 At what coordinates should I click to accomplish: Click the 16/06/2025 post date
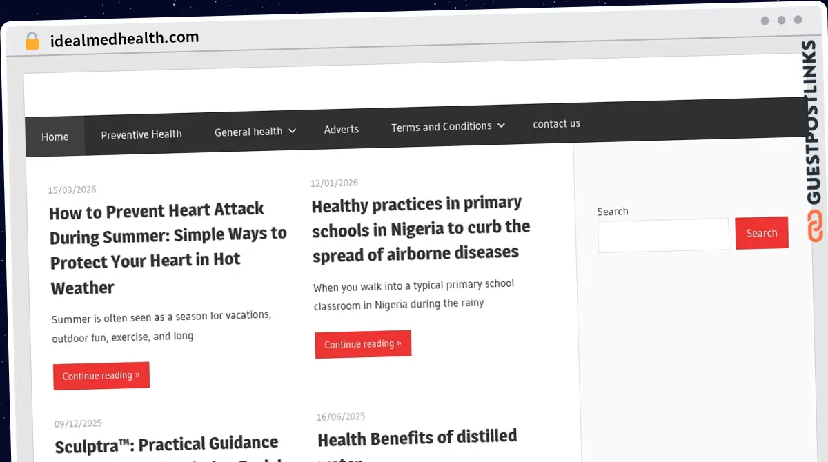341,416
